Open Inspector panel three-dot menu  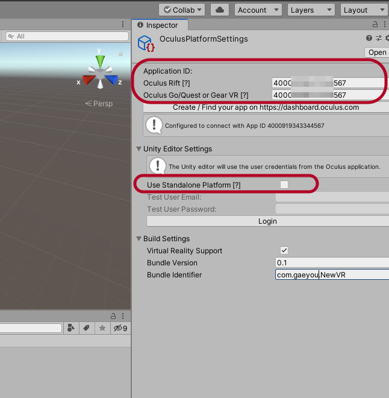point(385,24)
